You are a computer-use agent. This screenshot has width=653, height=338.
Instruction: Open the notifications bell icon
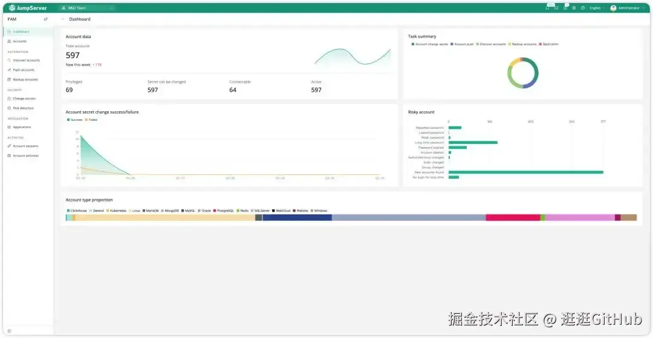click(x=547, y=8)
